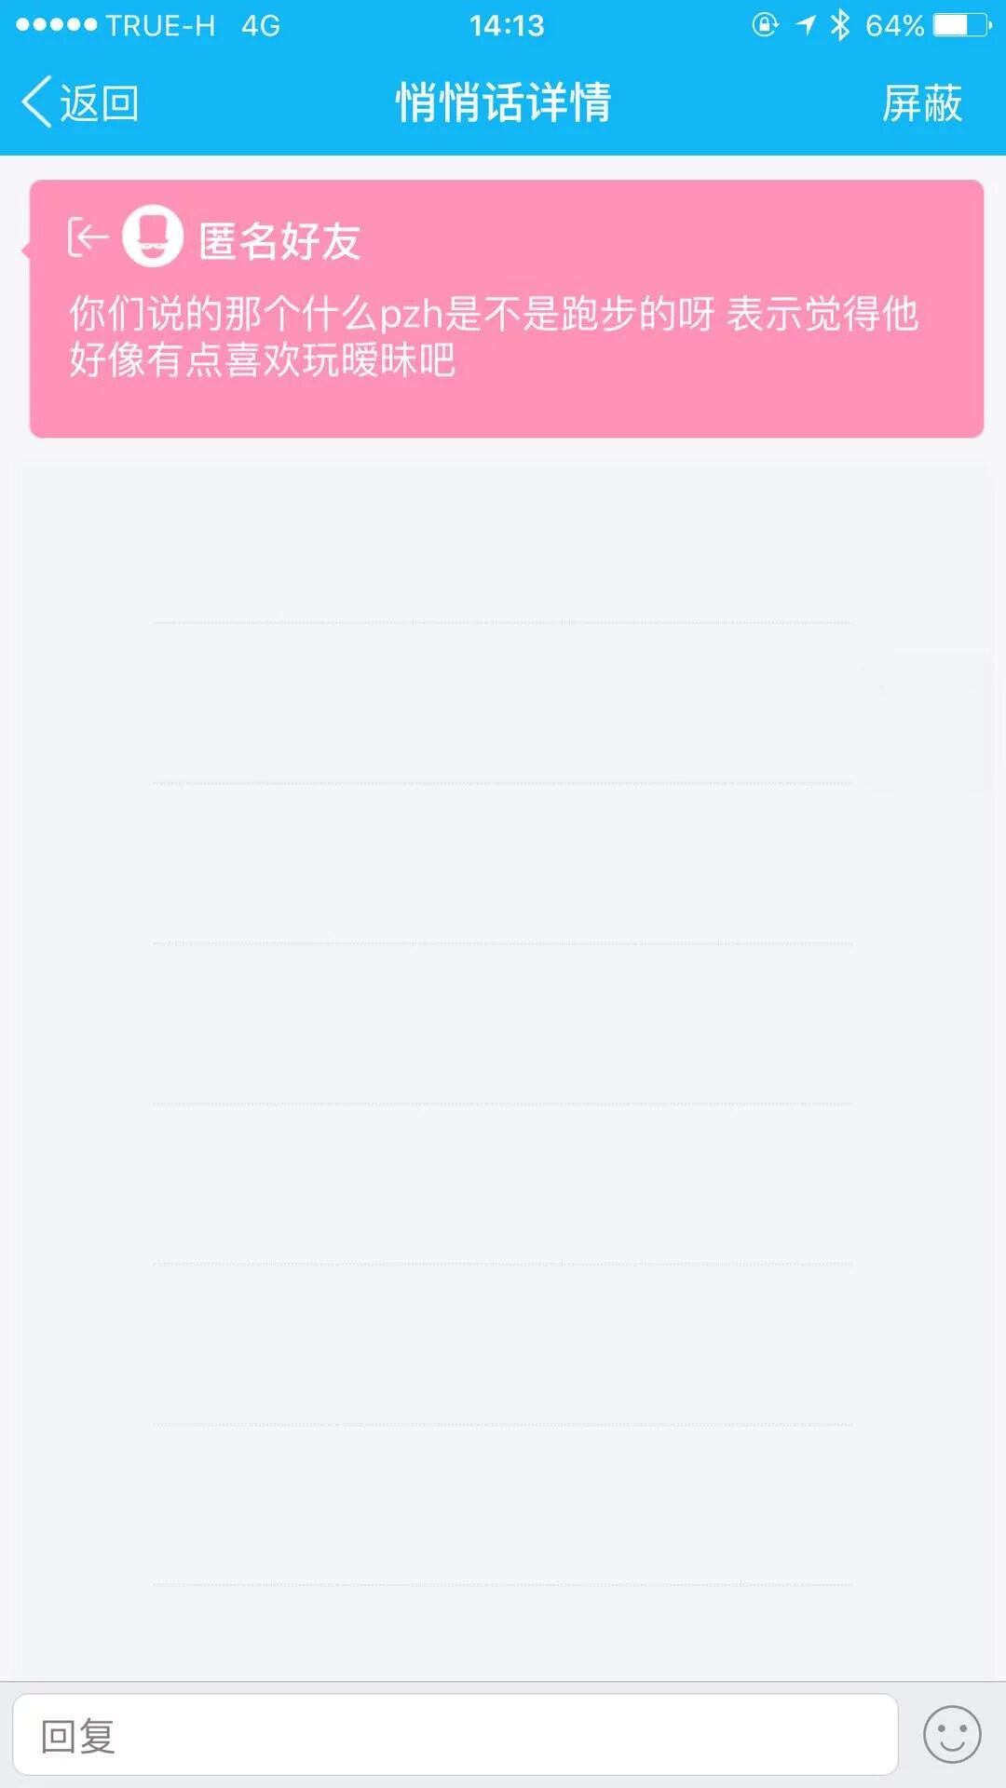This screenshot has width=1006, height=1788.
Task: Tap the signal strength dots
Action: (x=56, y=25)
